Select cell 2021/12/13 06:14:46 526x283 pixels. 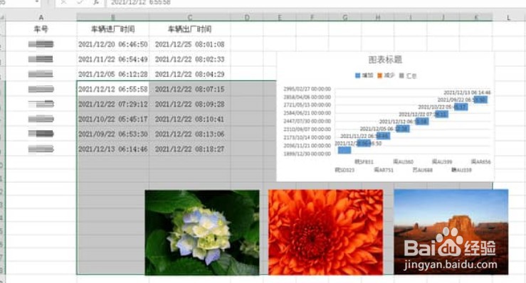(113, 149)
